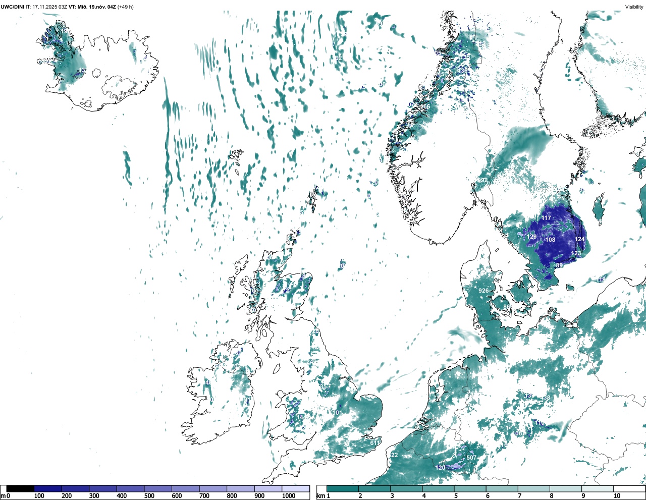Click the 1–2 km dark teal swatch
Viewport: 646px width, 500px height.
click(x=343, y=489)
